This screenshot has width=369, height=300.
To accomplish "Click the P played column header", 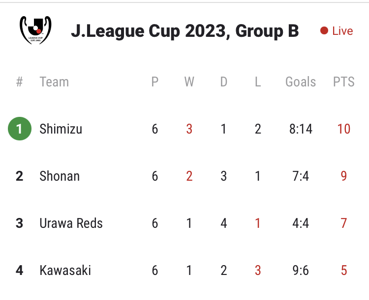I will click(x=154, y=82).
